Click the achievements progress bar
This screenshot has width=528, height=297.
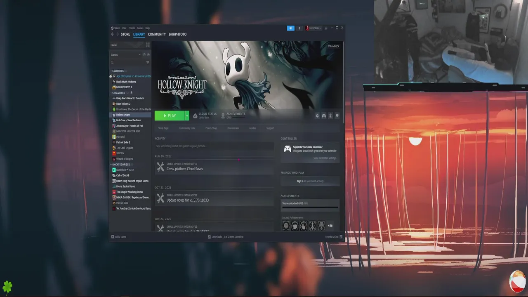point(310,207)
